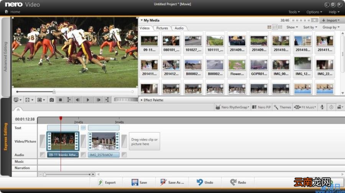Jump to end marker in preview

click(107, 100)
